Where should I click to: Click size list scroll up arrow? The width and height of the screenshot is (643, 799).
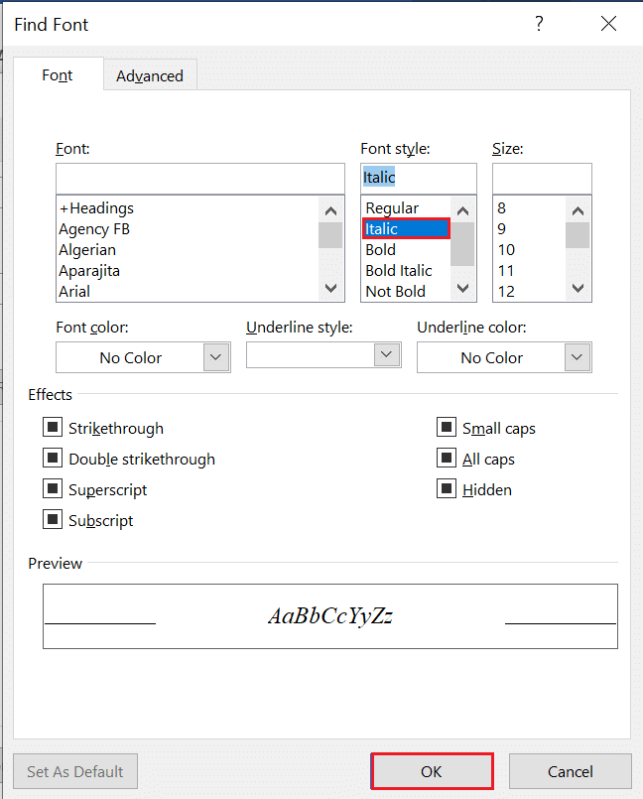(578, 210)
